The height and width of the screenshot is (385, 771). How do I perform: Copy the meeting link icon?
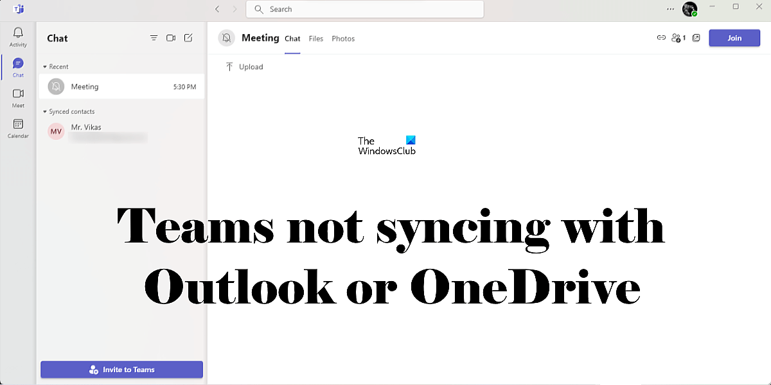point(661,38)
